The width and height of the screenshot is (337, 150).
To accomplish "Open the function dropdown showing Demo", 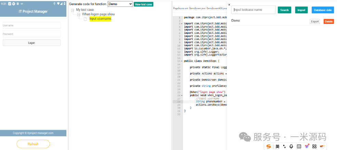I will (x=120, y=4).
